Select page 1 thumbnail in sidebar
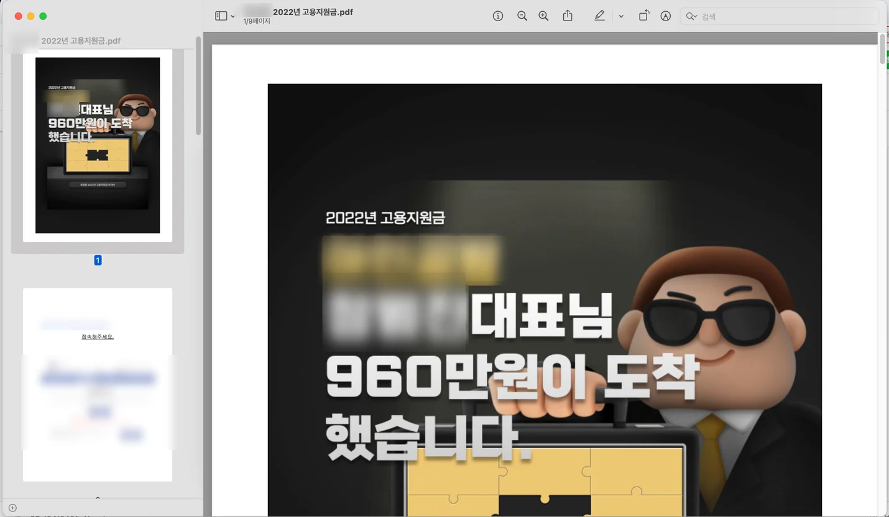The image size is (889, 517). (x=98, y=145)
